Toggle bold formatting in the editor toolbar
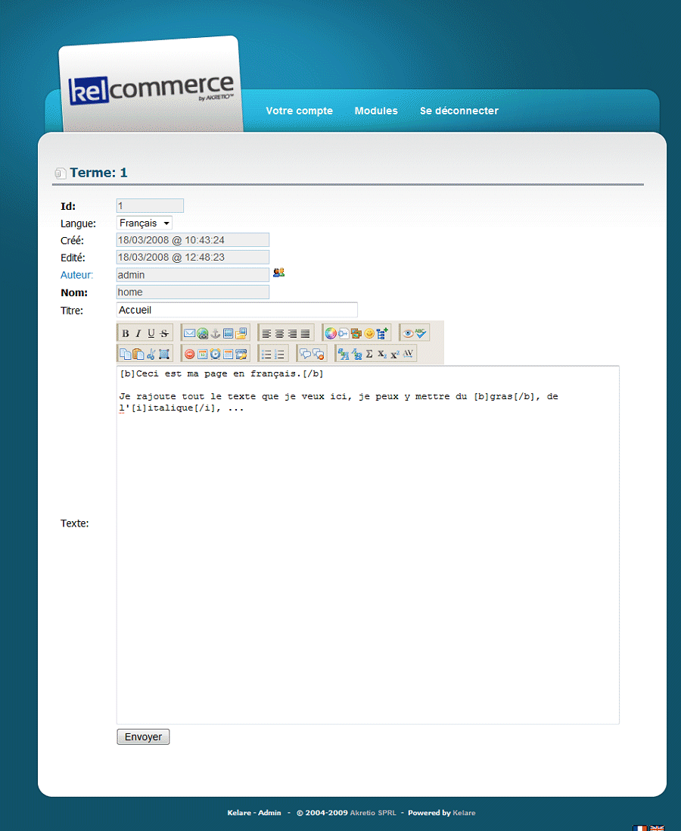The image size is (681, 831). click(126, 333)
